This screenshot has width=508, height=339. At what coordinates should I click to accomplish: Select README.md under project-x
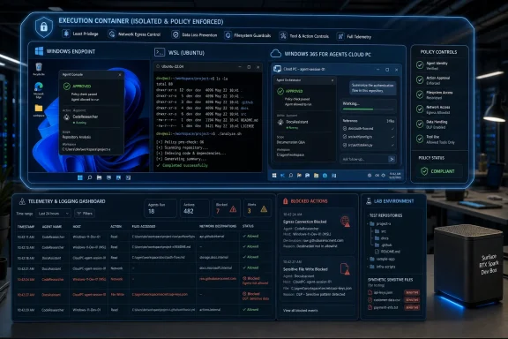click(387, 252)
